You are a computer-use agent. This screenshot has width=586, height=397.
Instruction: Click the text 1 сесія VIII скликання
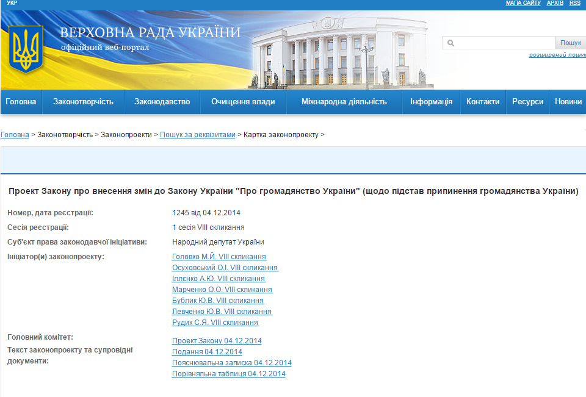(208, 227)
